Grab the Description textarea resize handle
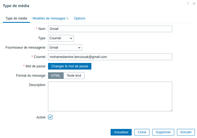This screenshot has width=197, height=138. [x=171, y=110]
